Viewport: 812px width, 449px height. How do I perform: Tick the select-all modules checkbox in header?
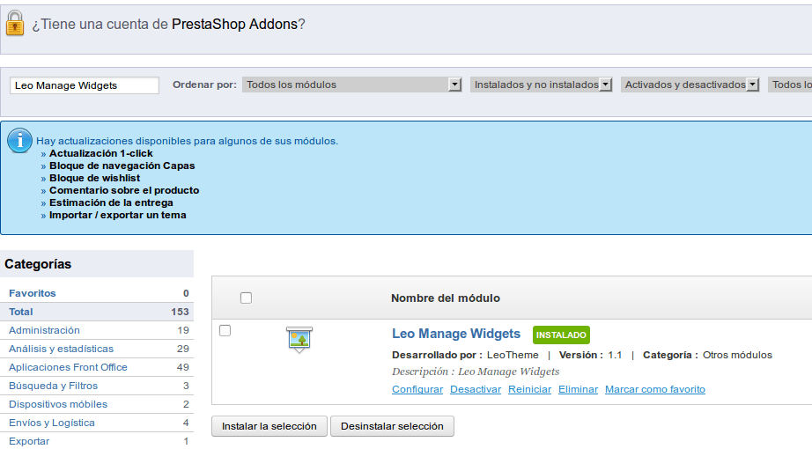pyautogui.click(x=246, y=298)
